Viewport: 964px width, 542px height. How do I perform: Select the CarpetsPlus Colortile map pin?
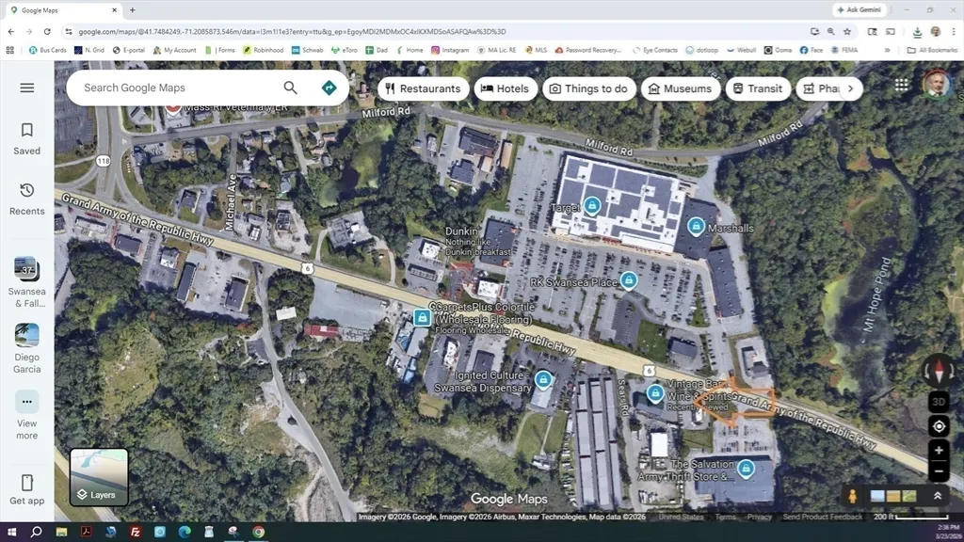pos(422,317)
